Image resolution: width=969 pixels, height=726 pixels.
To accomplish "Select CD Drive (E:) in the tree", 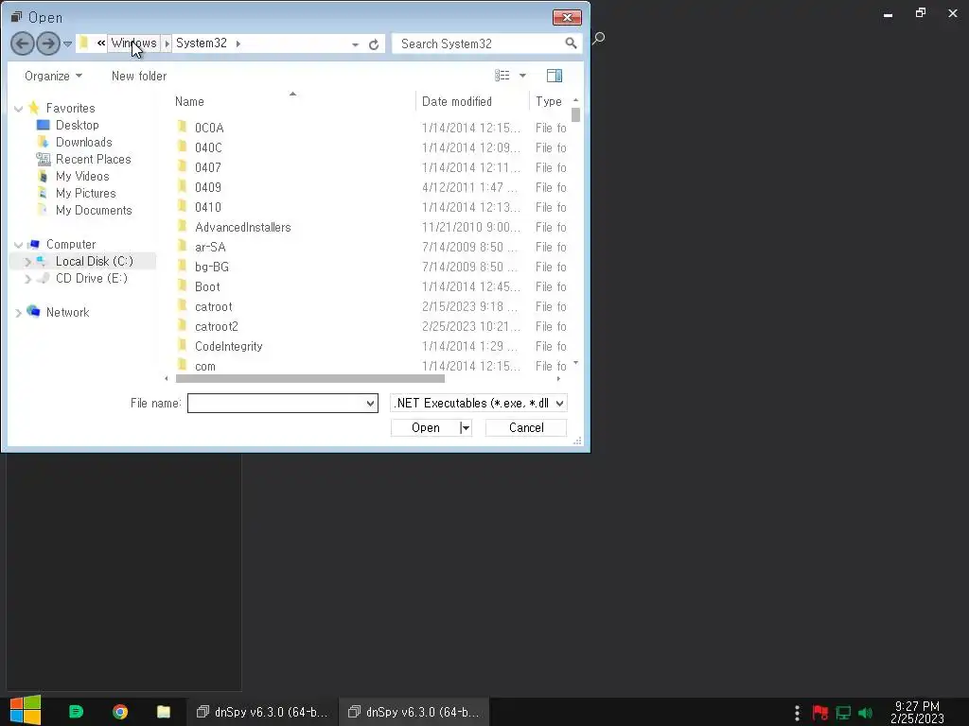I will pyautogui.click(x=91, y=279).
